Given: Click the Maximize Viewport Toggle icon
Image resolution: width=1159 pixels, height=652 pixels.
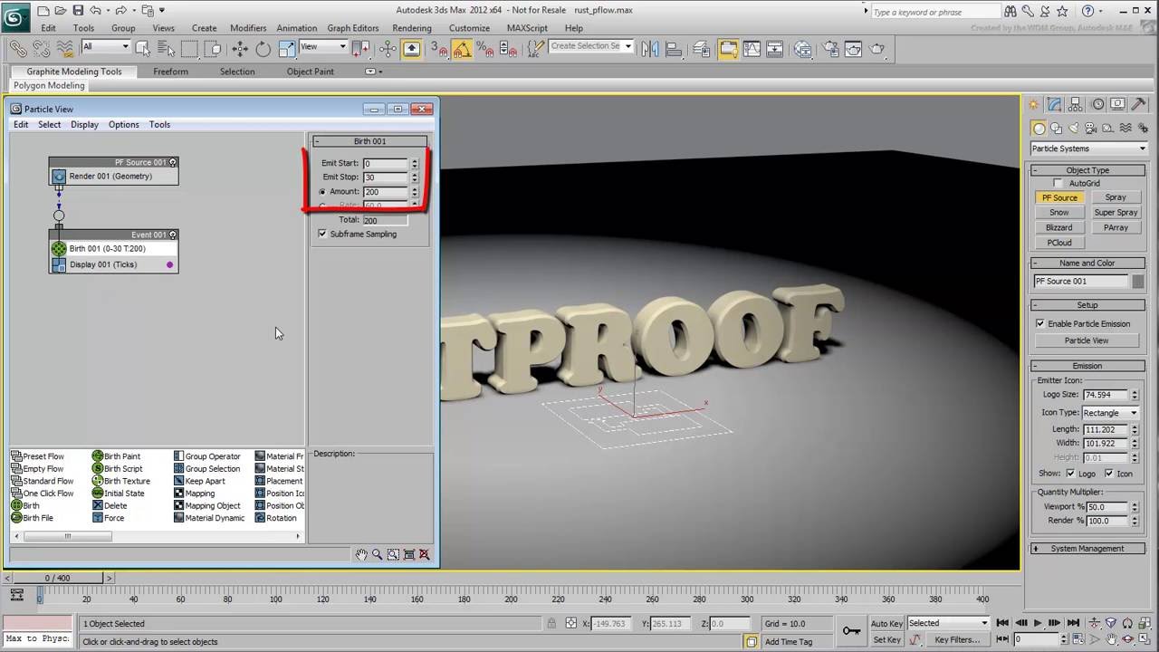Looking at the screenshot, I should click(1145, 638).
